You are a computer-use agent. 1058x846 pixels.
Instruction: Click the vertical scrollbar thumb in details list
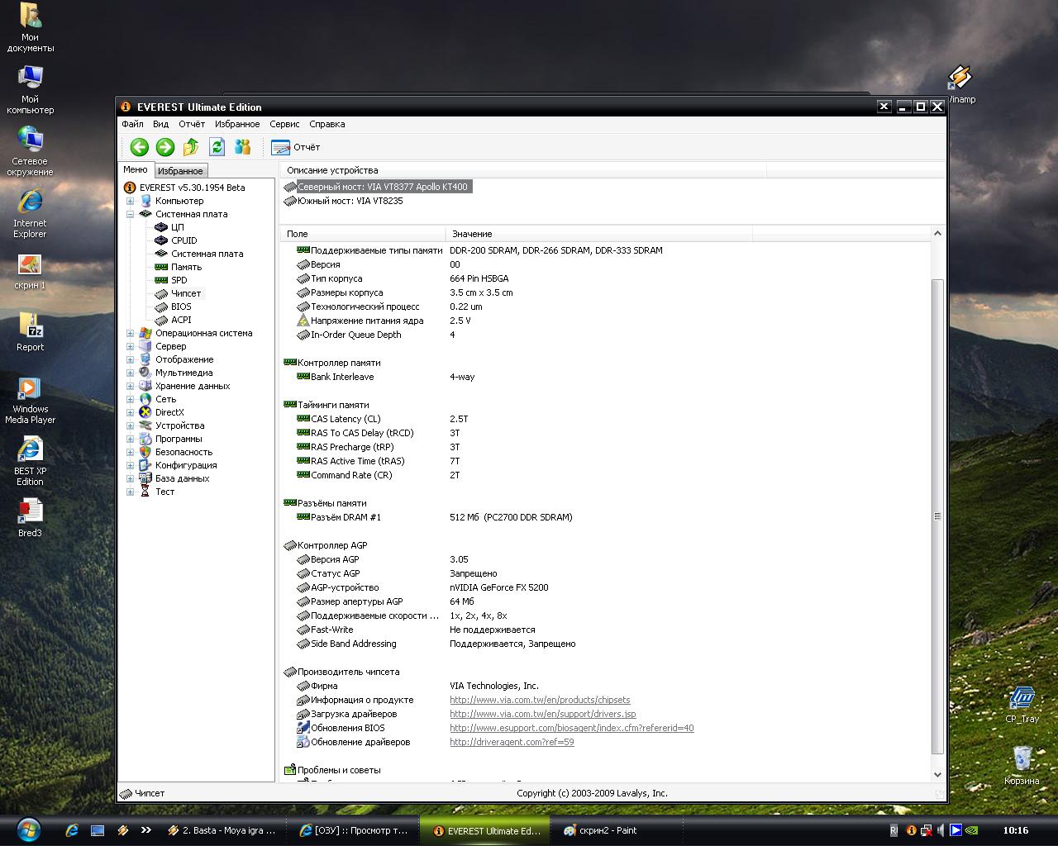(937, 516)
